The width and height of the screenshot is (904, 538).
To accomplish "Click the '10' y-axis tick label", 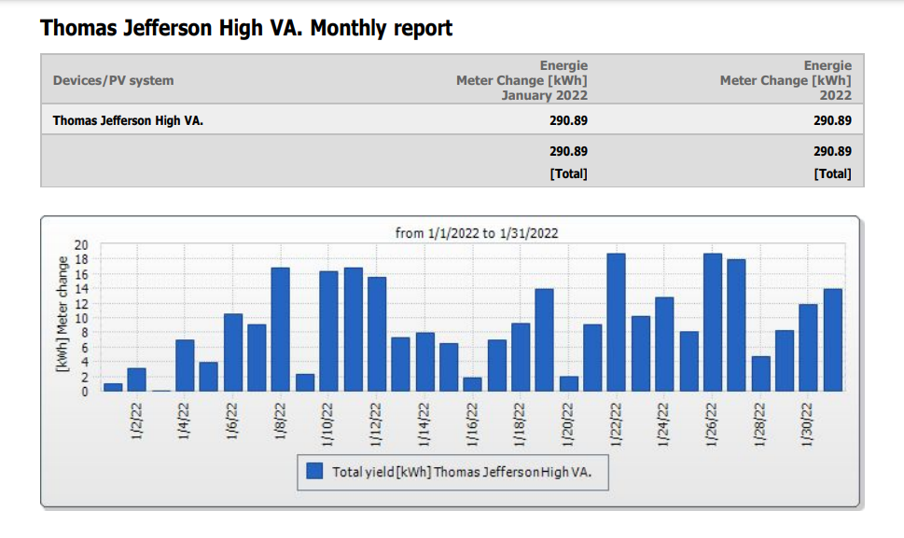I will [81, 319].
